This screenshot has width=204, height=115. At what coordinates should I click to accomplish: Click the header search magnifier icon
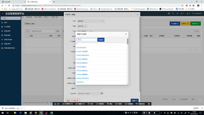click(173, 13)
